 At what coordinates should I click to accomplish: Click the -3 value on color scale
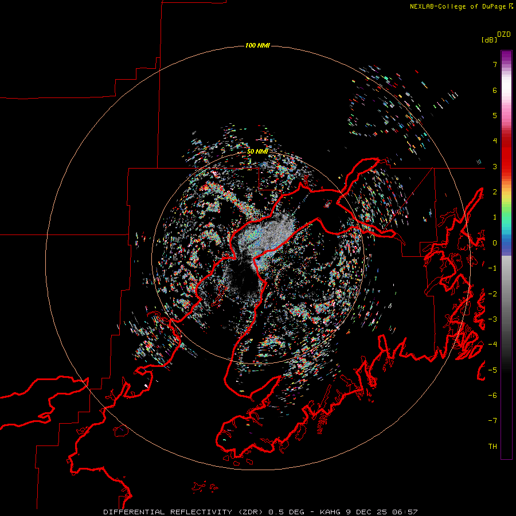pos(492,319)
